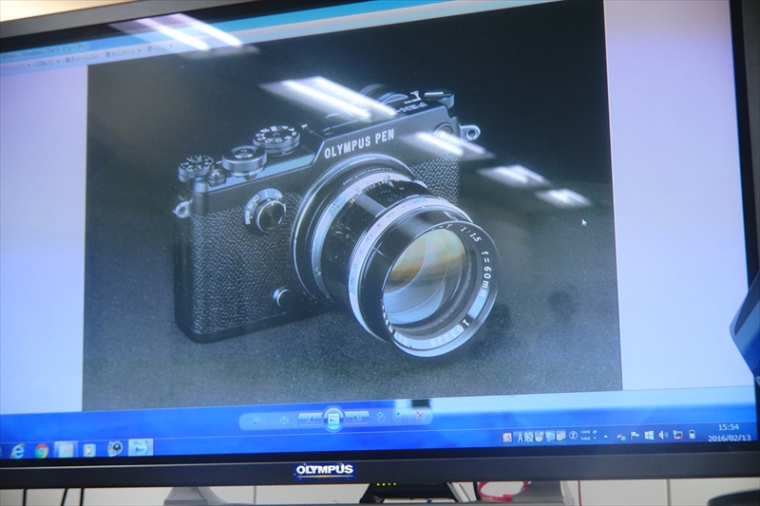Open Windows Media Player from the taskbar
The image size is (760, 506).
(89, 450)
